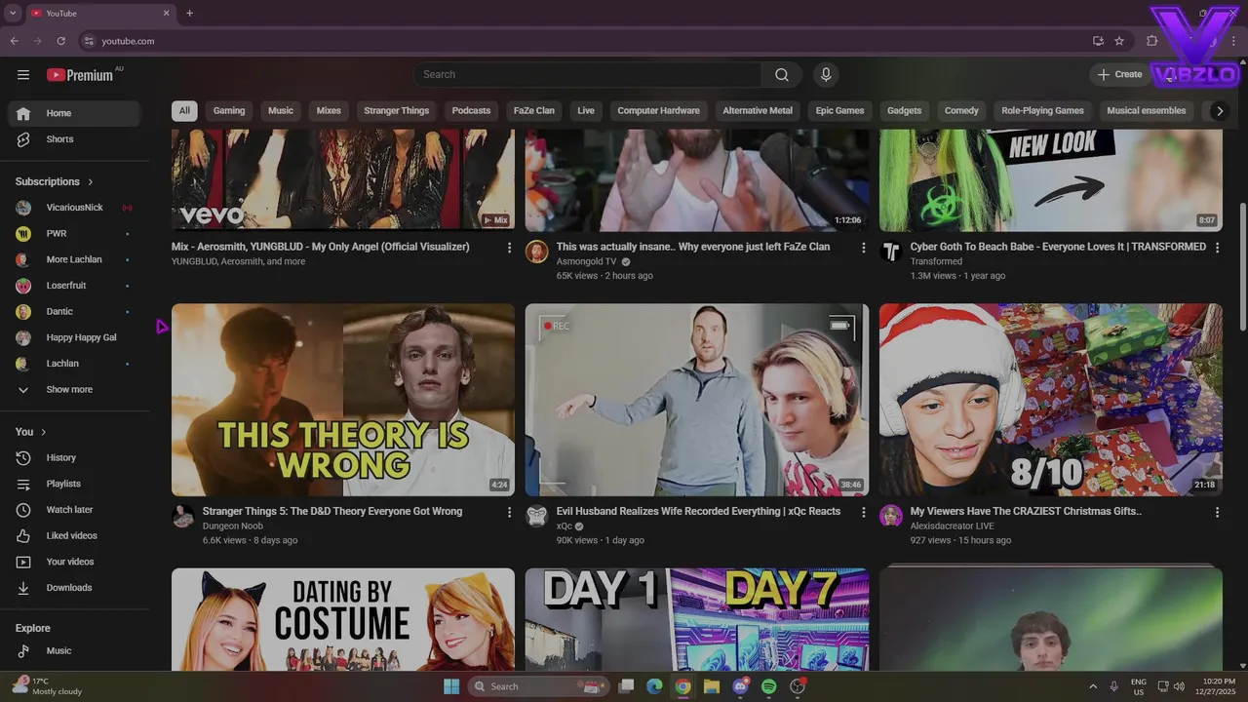Expand subscriptions with Show more
Viewport: 1248px width, 702px height.
click(x=74, y=389)
